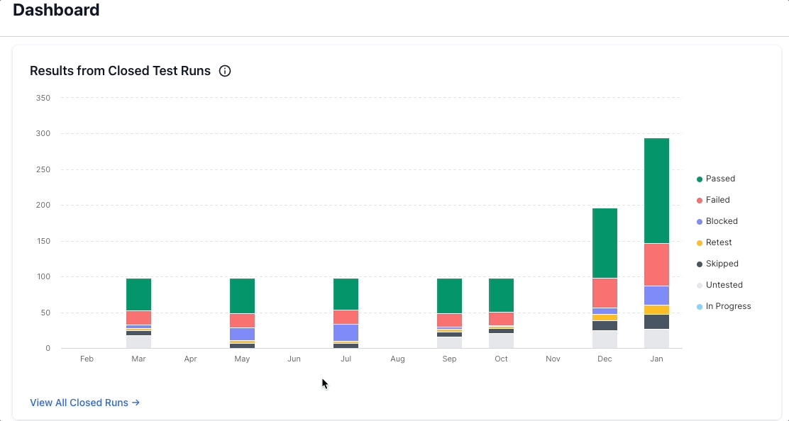Click the green Passed segment of the Jan bar
The width and height of the screenshot is (789, 421).
point(656,191)
